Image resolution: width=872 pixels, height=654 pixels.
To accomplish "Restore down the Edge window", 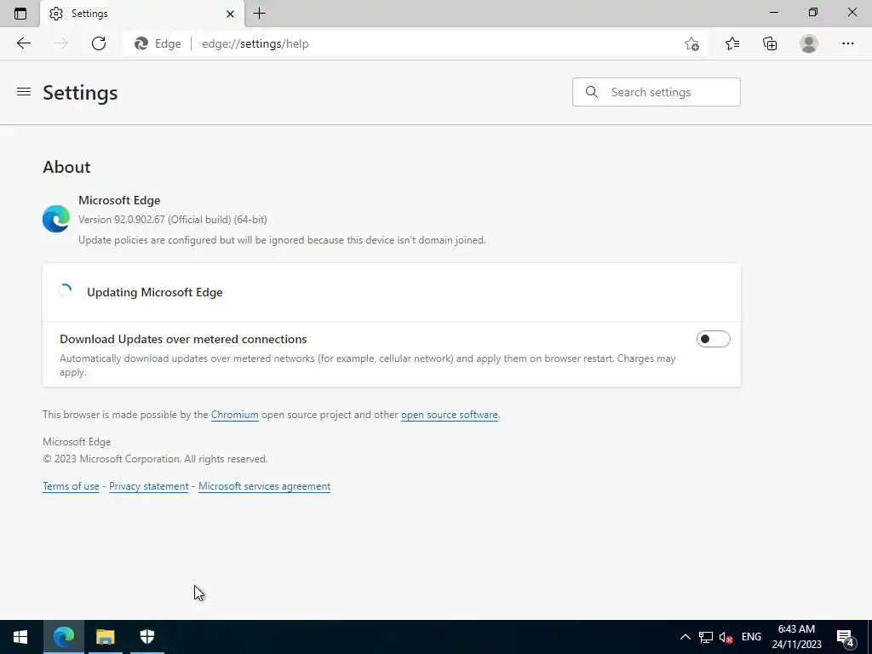I will (x=813, y=12).
